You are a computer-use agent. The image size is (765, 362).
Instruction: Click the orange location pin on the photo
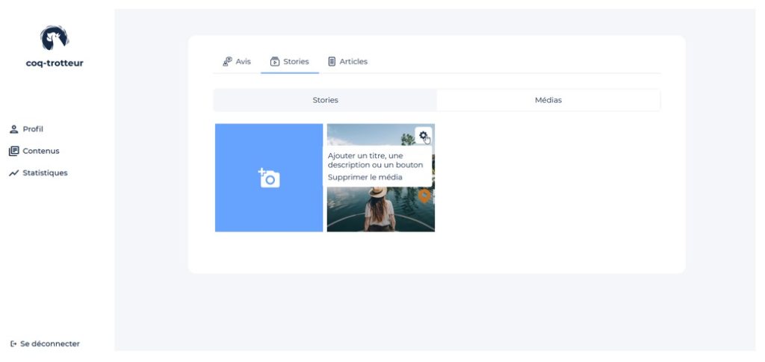pyautogui.click(x=424, y=196)
